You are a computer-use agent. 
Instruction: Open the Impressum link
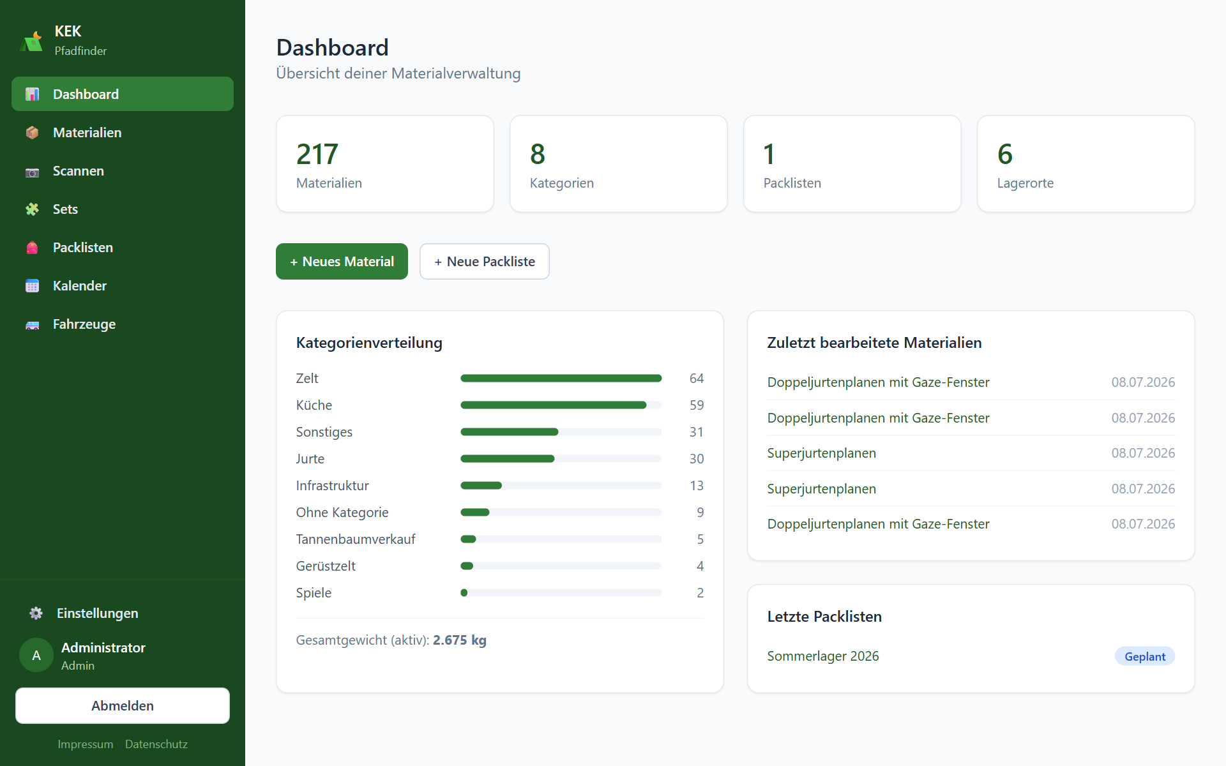(x=85, y=744)
